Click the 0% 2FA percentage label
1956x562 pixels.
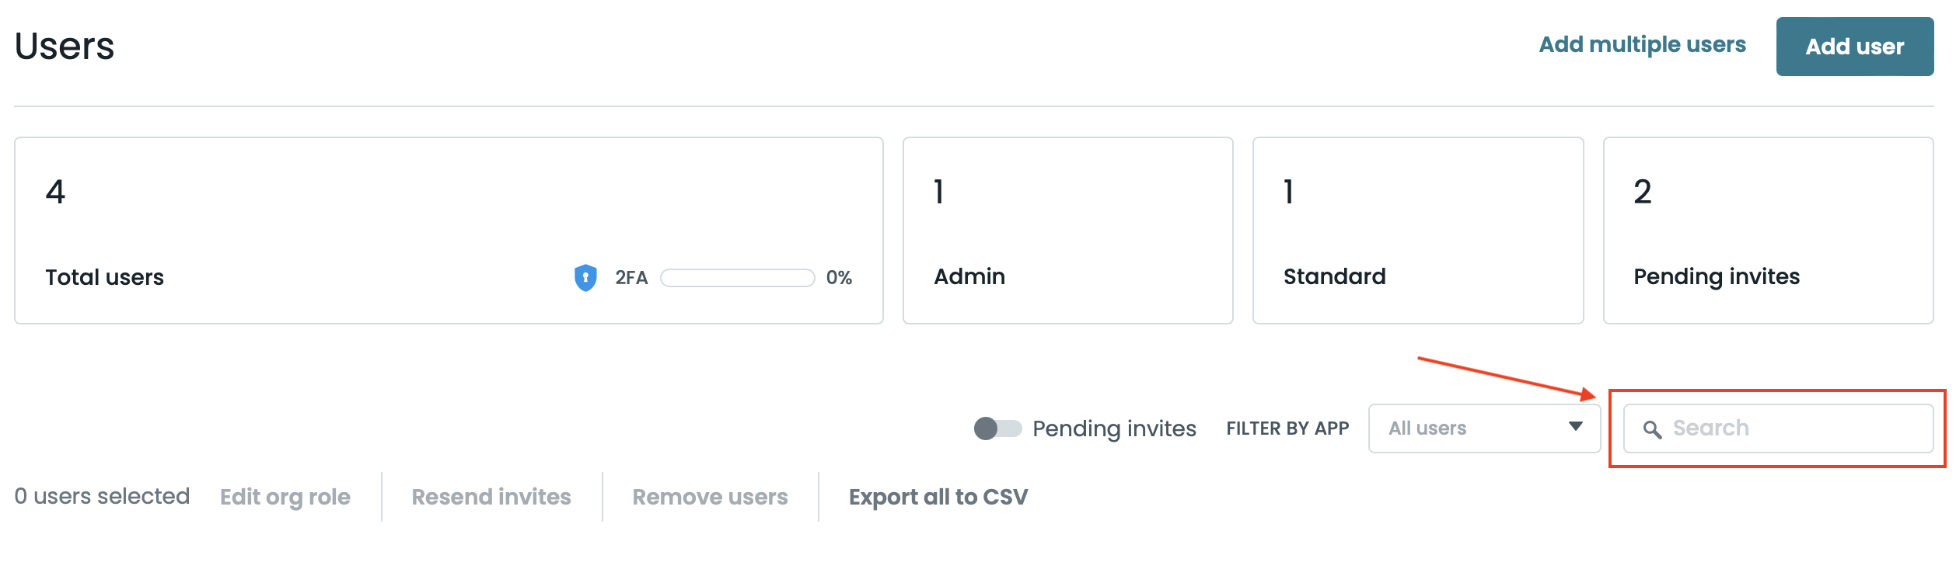tap(839, 278)
